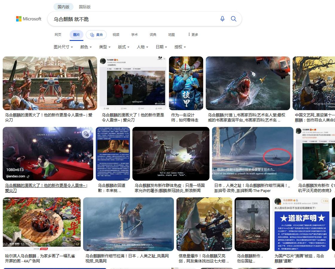
Task: Open the 日期 filter dropdown
Action: click(x=161, y=47)
